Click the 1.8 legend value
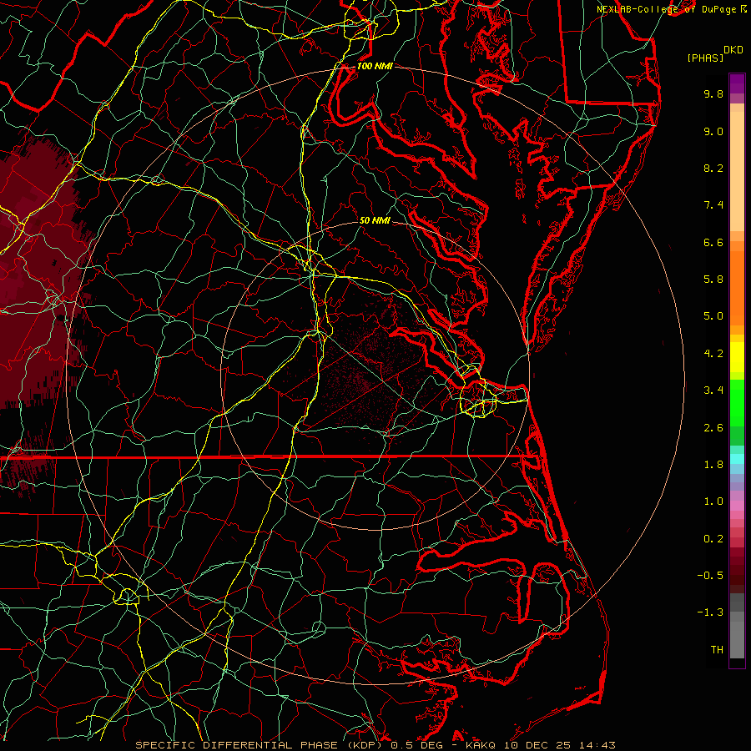This screenshot has height=751, width=751. point(713,465)
